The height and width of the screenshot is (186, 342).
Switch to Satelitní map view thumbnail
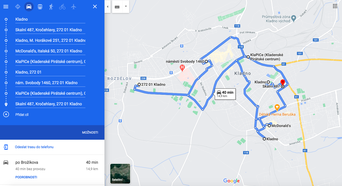(x=120, y=174)
